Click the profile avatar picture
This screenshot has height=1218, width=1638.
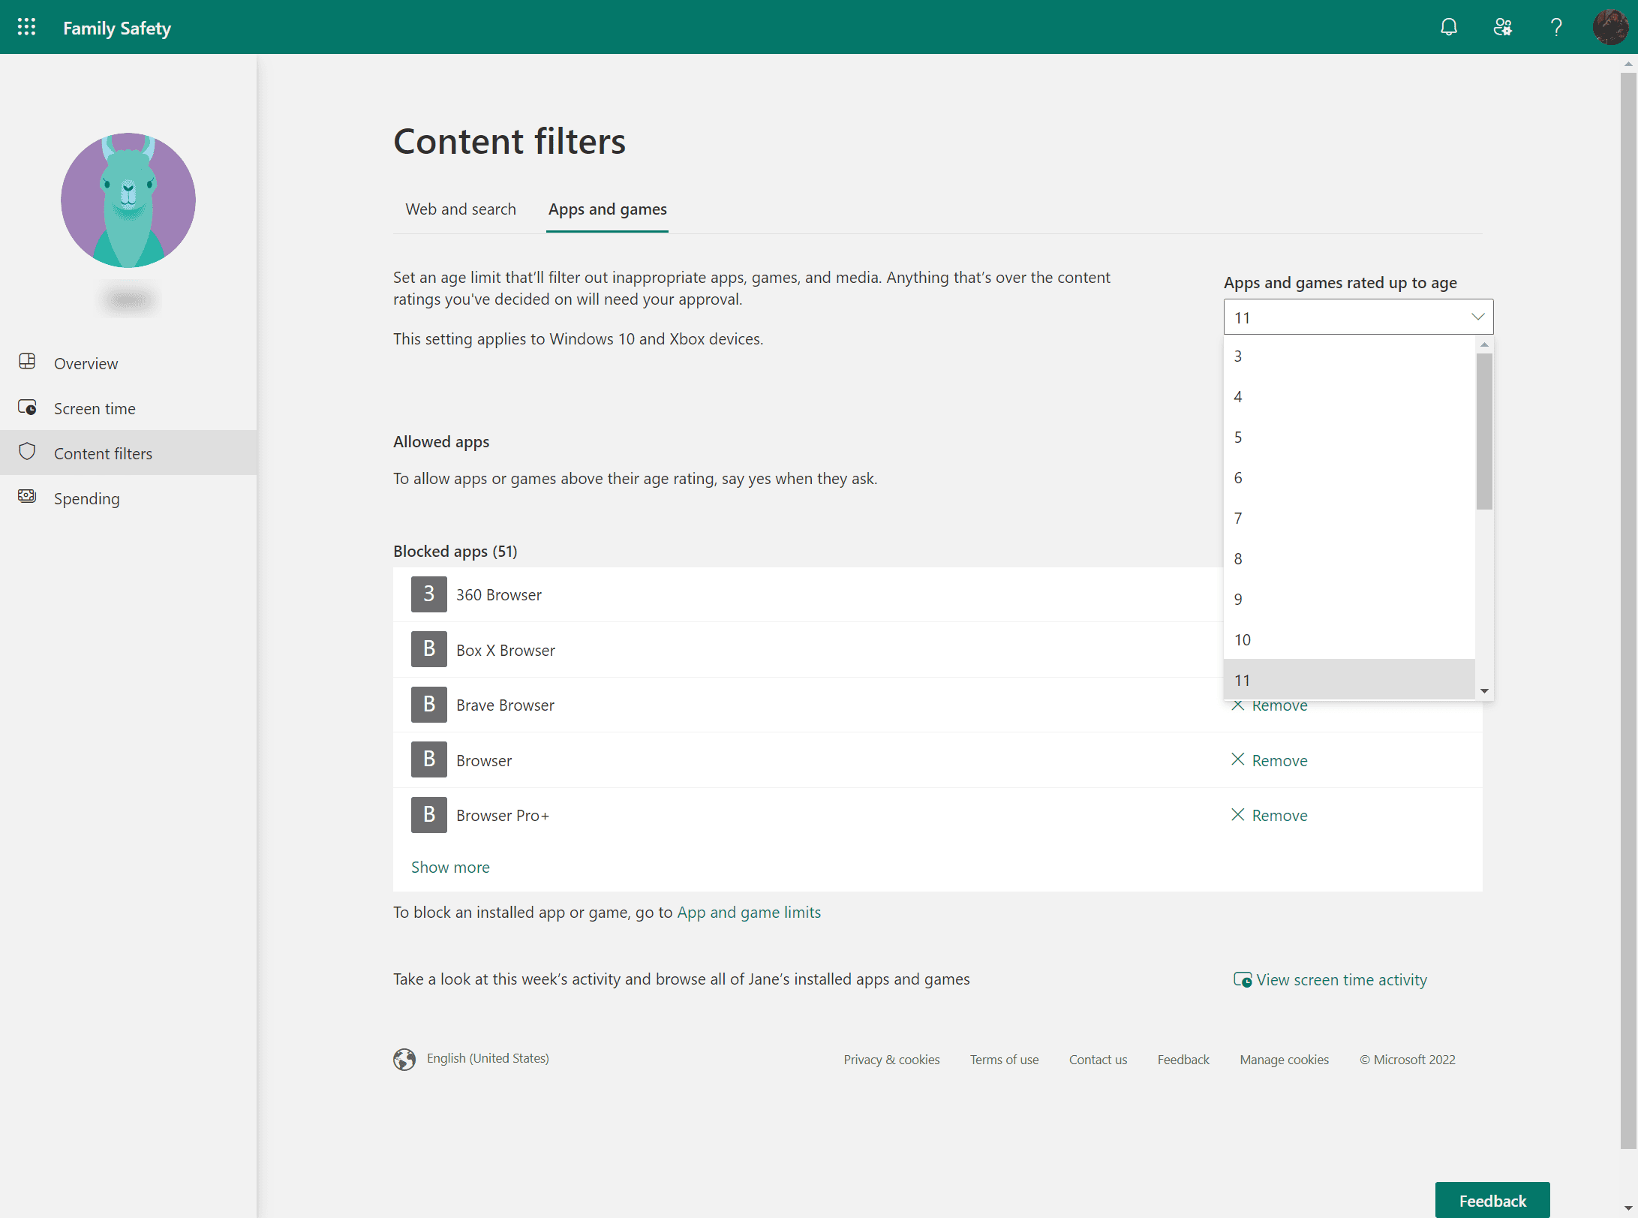(1609, 27)
